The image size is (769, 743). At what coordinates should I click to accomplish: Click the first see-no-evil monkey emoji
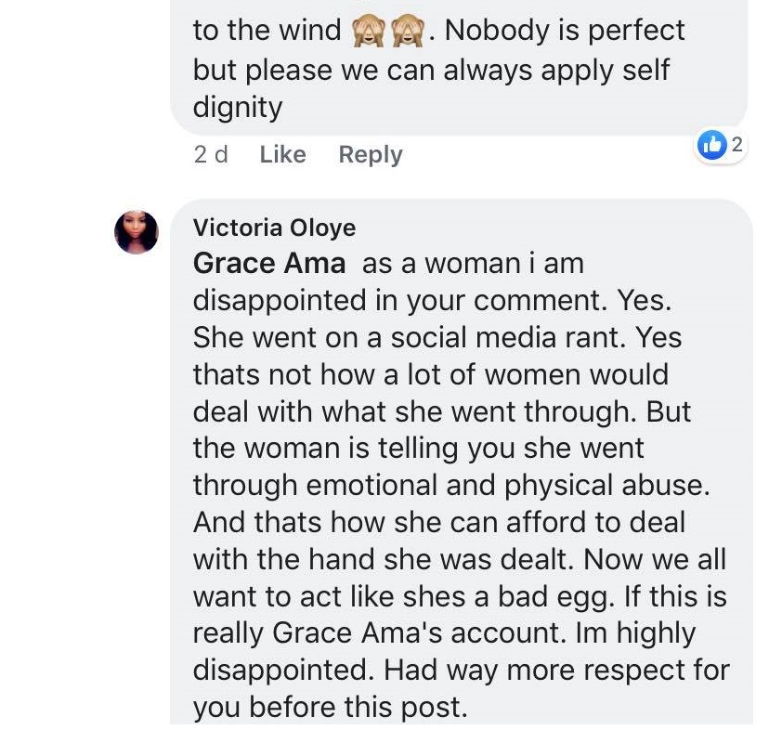tap(366, 33)
